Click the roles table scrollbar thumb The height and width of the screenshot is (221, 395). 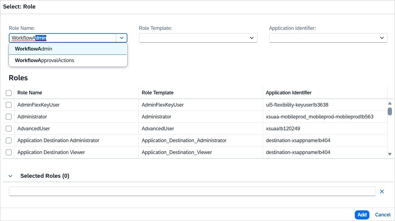click(x=390, y=111)
